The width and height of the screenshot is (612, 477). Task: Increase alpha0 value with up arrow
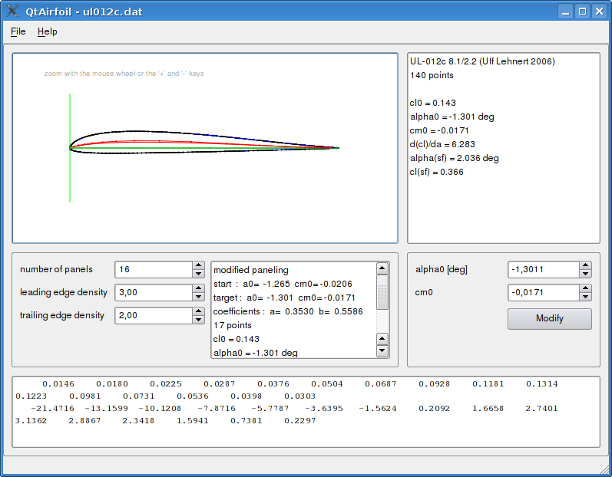pos(585,265)
